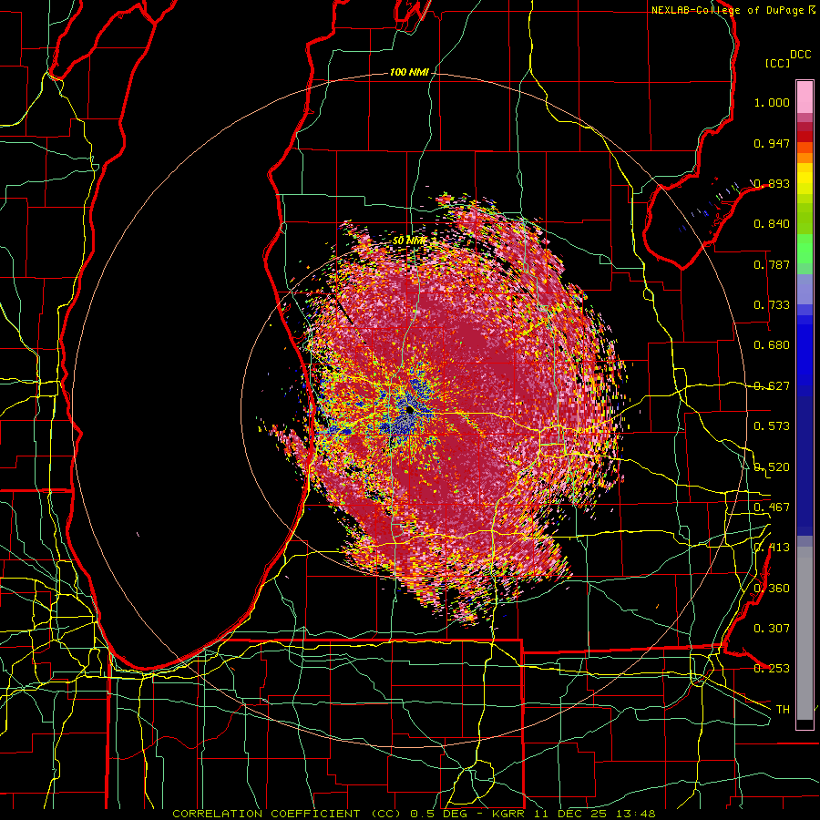The height and width of the screenshot is (820, 820).
Task: Click the 1.000 legend value
Action: tap(772, 102)
